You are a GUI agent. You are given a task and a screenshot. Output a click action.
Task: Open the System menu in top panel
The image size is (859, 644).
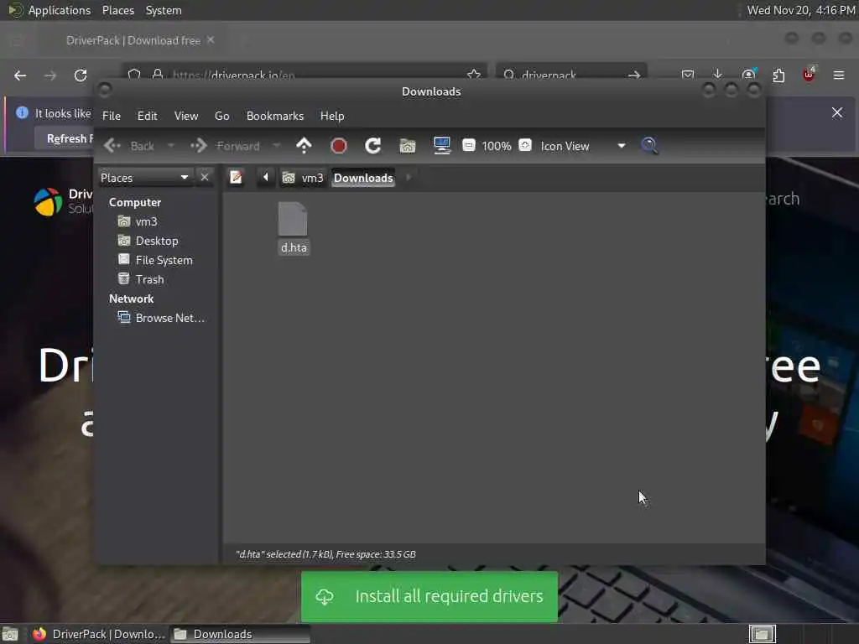(x=164, y=10)
